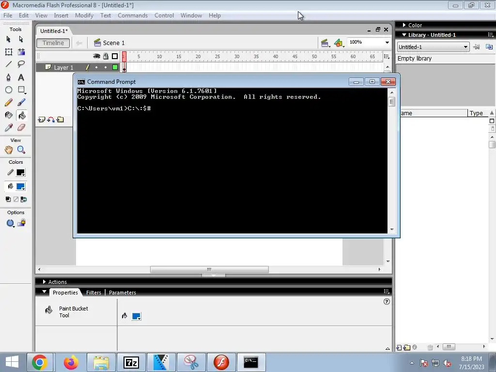Image resolution: width=496 pixels, height=372 pixels.
Task: Click the No Color button
Action: (16, 199)
